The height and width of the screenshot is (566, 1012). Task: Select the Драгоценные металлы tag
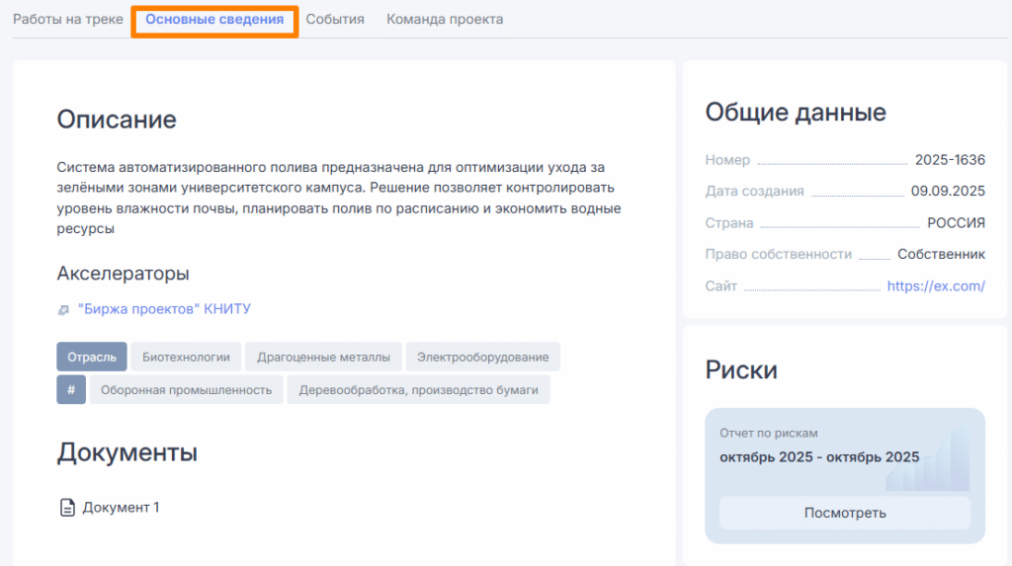point(323,357)
